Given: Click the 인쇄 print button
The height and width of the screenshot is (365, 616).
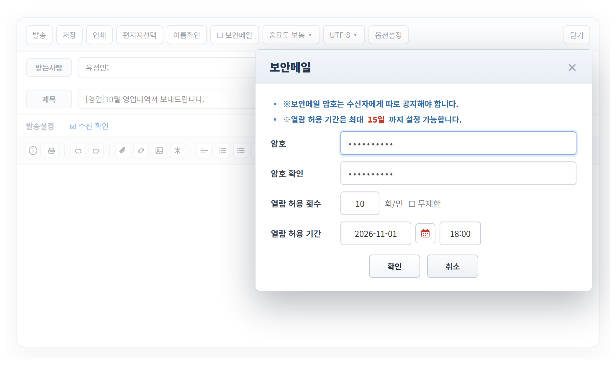Looking at the screenshot, I should pyautogui.click(x=99, y=35).
